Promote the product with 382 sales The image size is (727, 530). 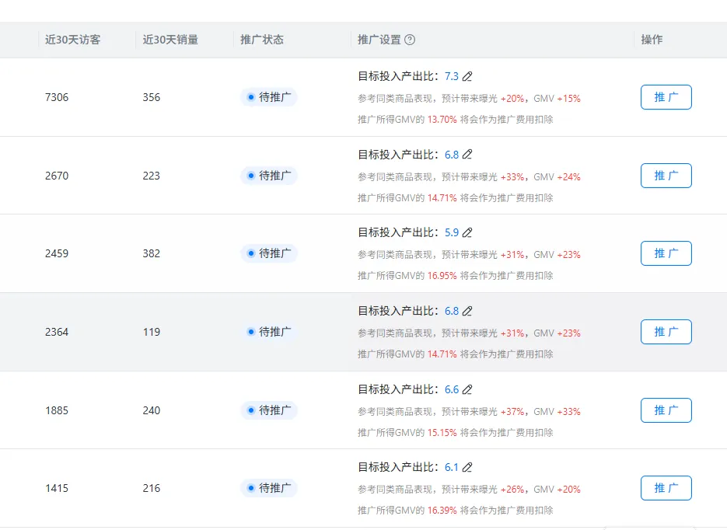(666, 253)
